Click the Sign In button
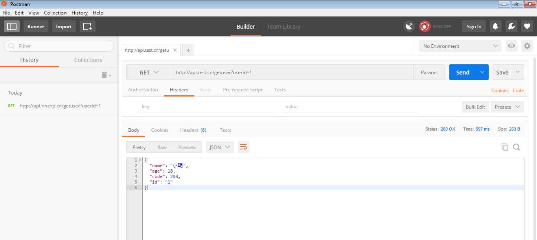Screen dimensions: 537x240 tap(474, 26)
